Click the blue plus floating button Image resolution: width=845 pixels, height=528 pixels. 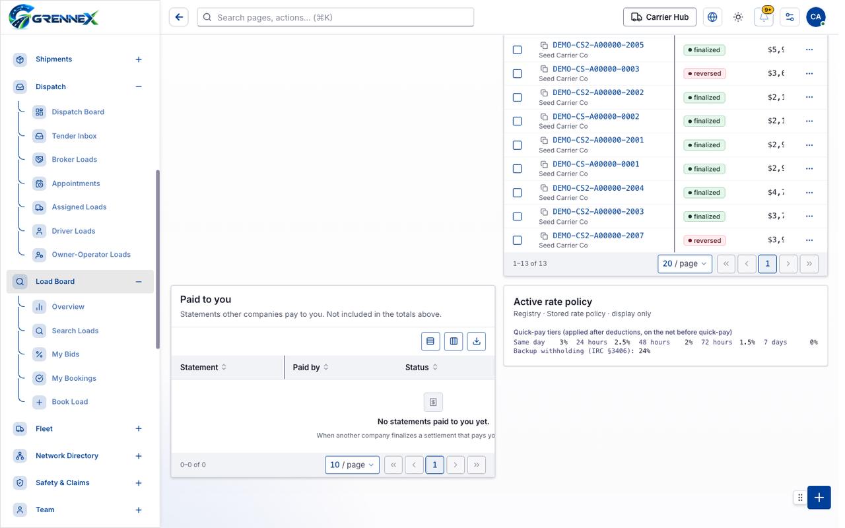point(819,498)
